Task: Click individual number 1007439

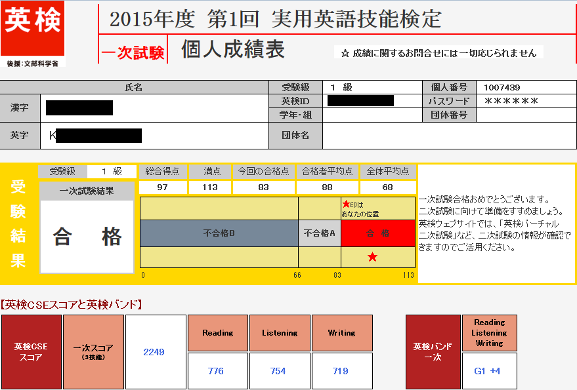Action: [x=502, y=87]
